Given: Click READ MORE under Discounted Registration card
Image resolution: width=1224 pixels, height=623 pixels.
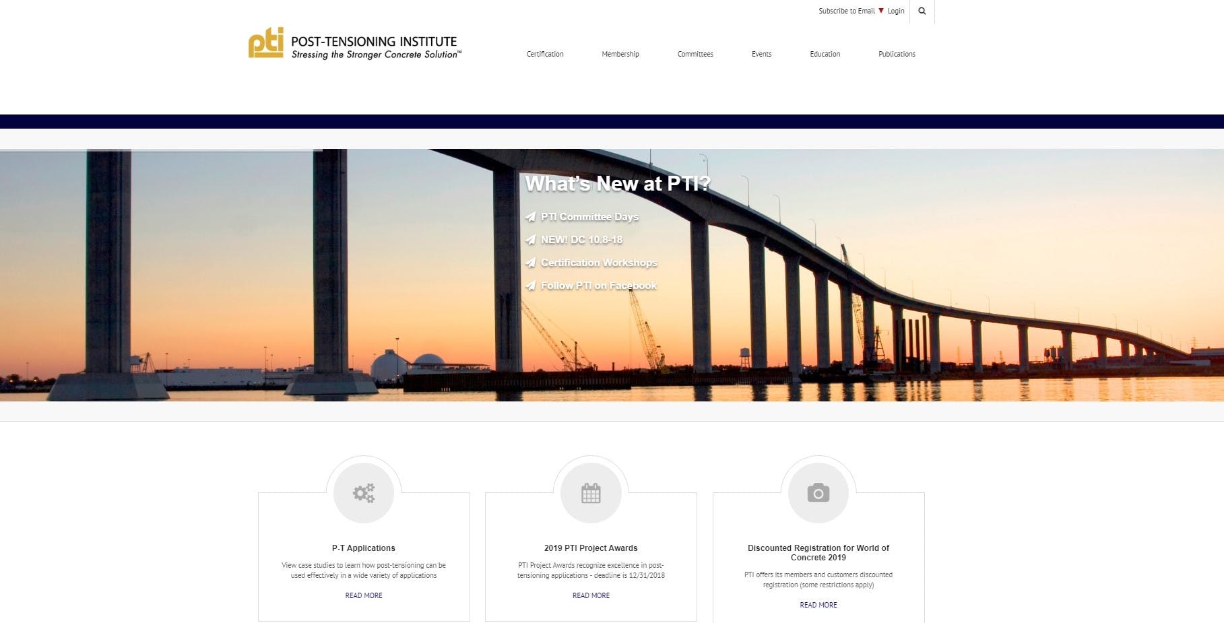Looking at the screenshot, I should [x=818, y=605].
